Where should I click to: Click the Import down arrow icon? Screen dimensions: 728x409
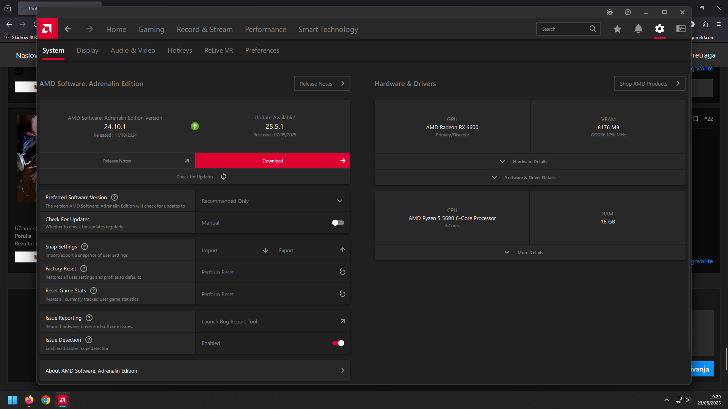(x=265, y=250)
